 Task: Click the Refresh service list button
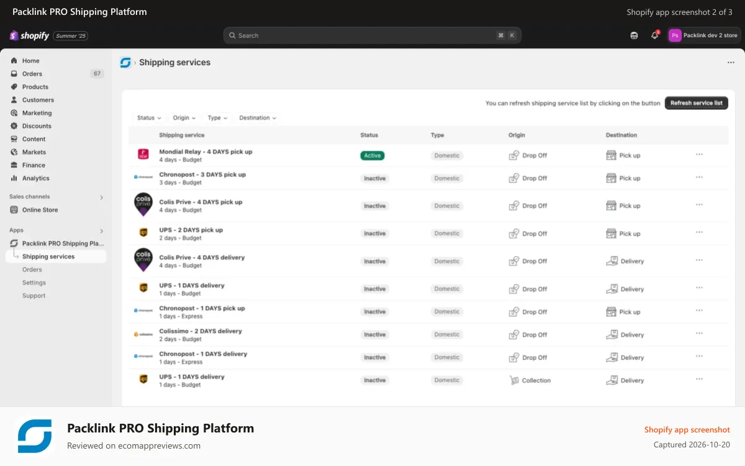pyautogui.click(x=696, y=103)
